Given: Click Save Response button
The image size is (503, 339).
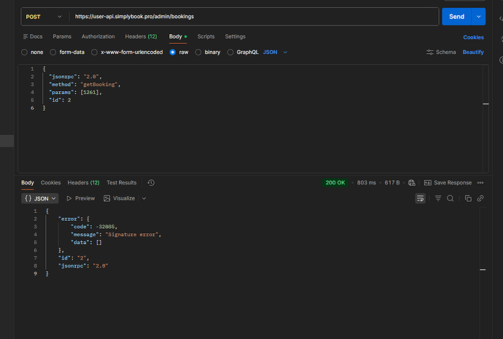Looking at the screenshot, I should [x=448, y=183].
